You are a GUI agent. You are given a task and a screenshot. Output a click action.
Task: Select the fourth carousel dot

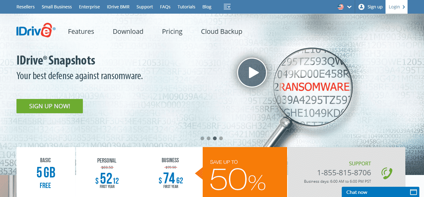coord(221,138)
